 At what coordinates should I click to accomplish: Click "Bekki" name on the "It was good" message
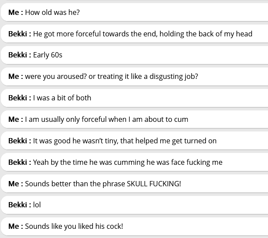pos(18,141)
